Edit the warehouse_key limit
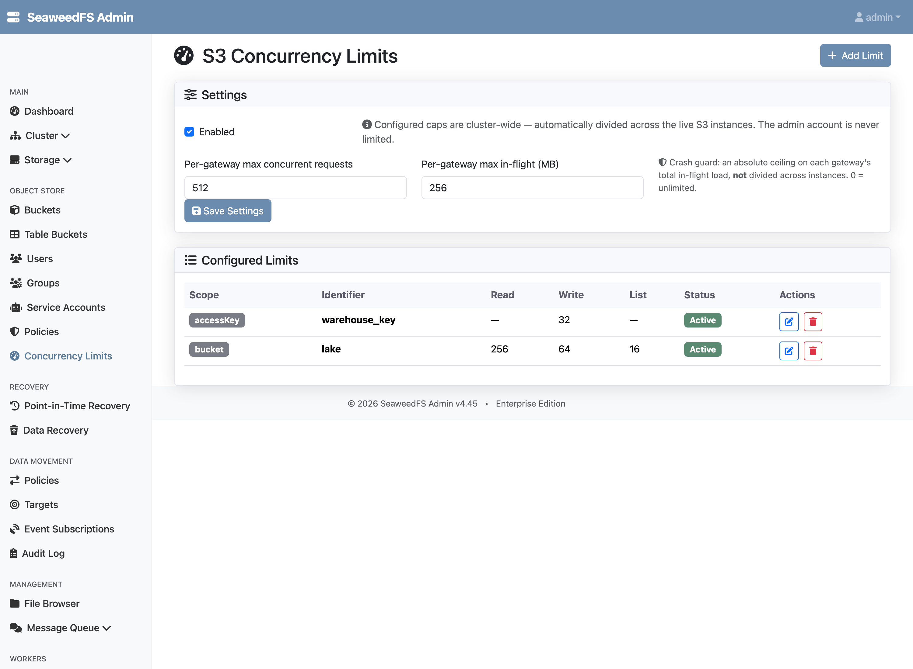This screenshot has width=913, height=669. click(789, 321)
